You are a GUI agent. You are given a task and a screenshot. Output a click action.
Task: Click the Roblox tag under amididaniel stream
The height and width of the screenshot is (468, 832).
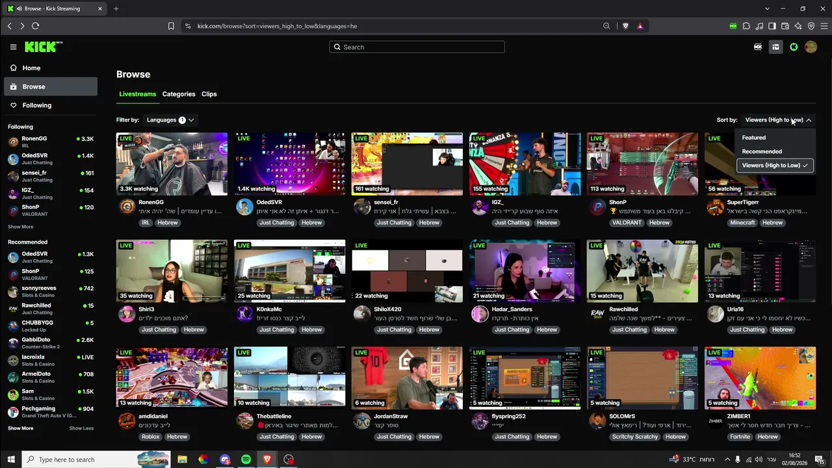click(150, 437)
